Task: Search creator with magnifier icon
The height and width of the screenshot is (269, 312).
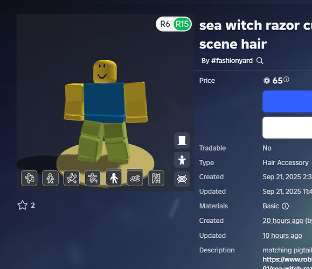Action: pyautogui.click(x=260, y=61)
